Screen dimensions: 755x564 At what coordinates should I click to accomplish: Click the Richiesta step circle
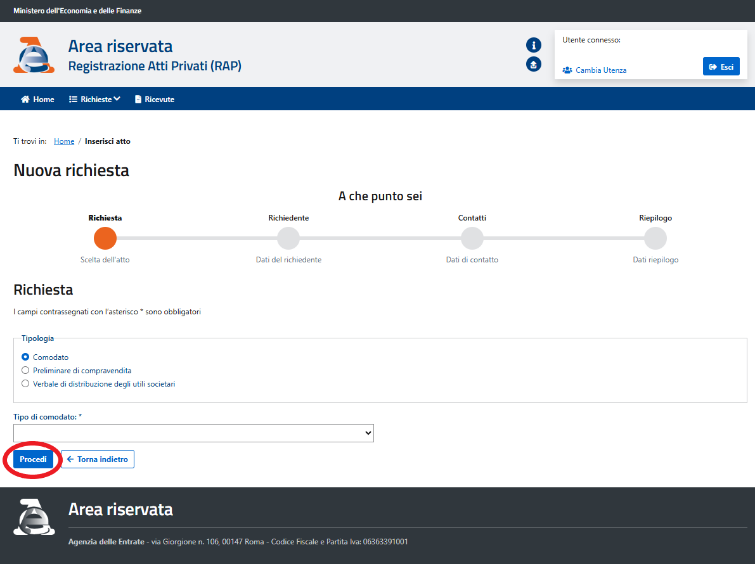click(105, 238)
